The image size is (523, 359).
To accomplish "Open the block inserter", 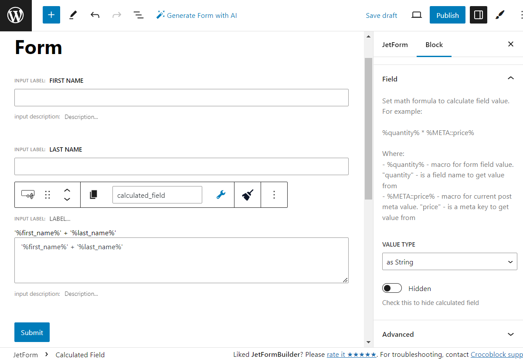I will 51,15.
